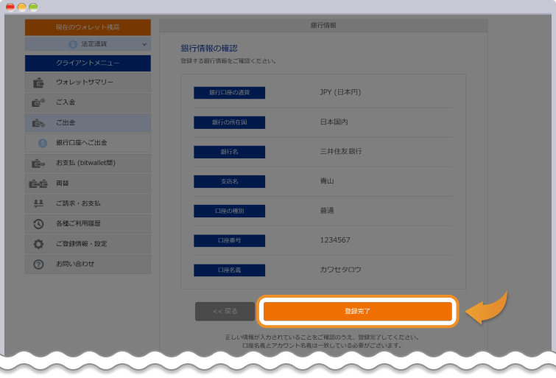
Task: Click the クライアントメニュー header
Action: 88,63
